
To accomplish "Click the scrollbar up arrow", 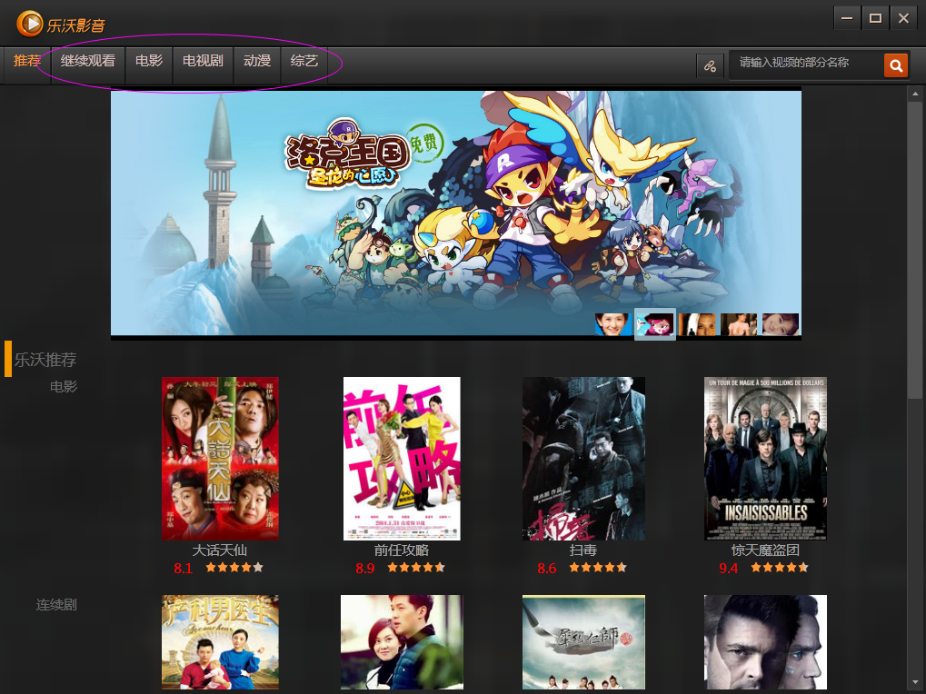I will click(x=915, y=94).
